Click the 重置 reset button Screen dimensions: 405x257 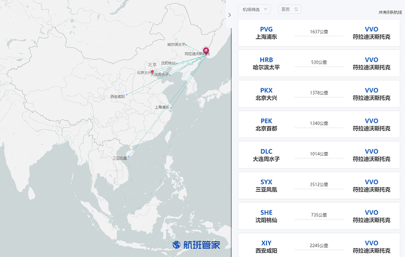click(x=289, y=9)
